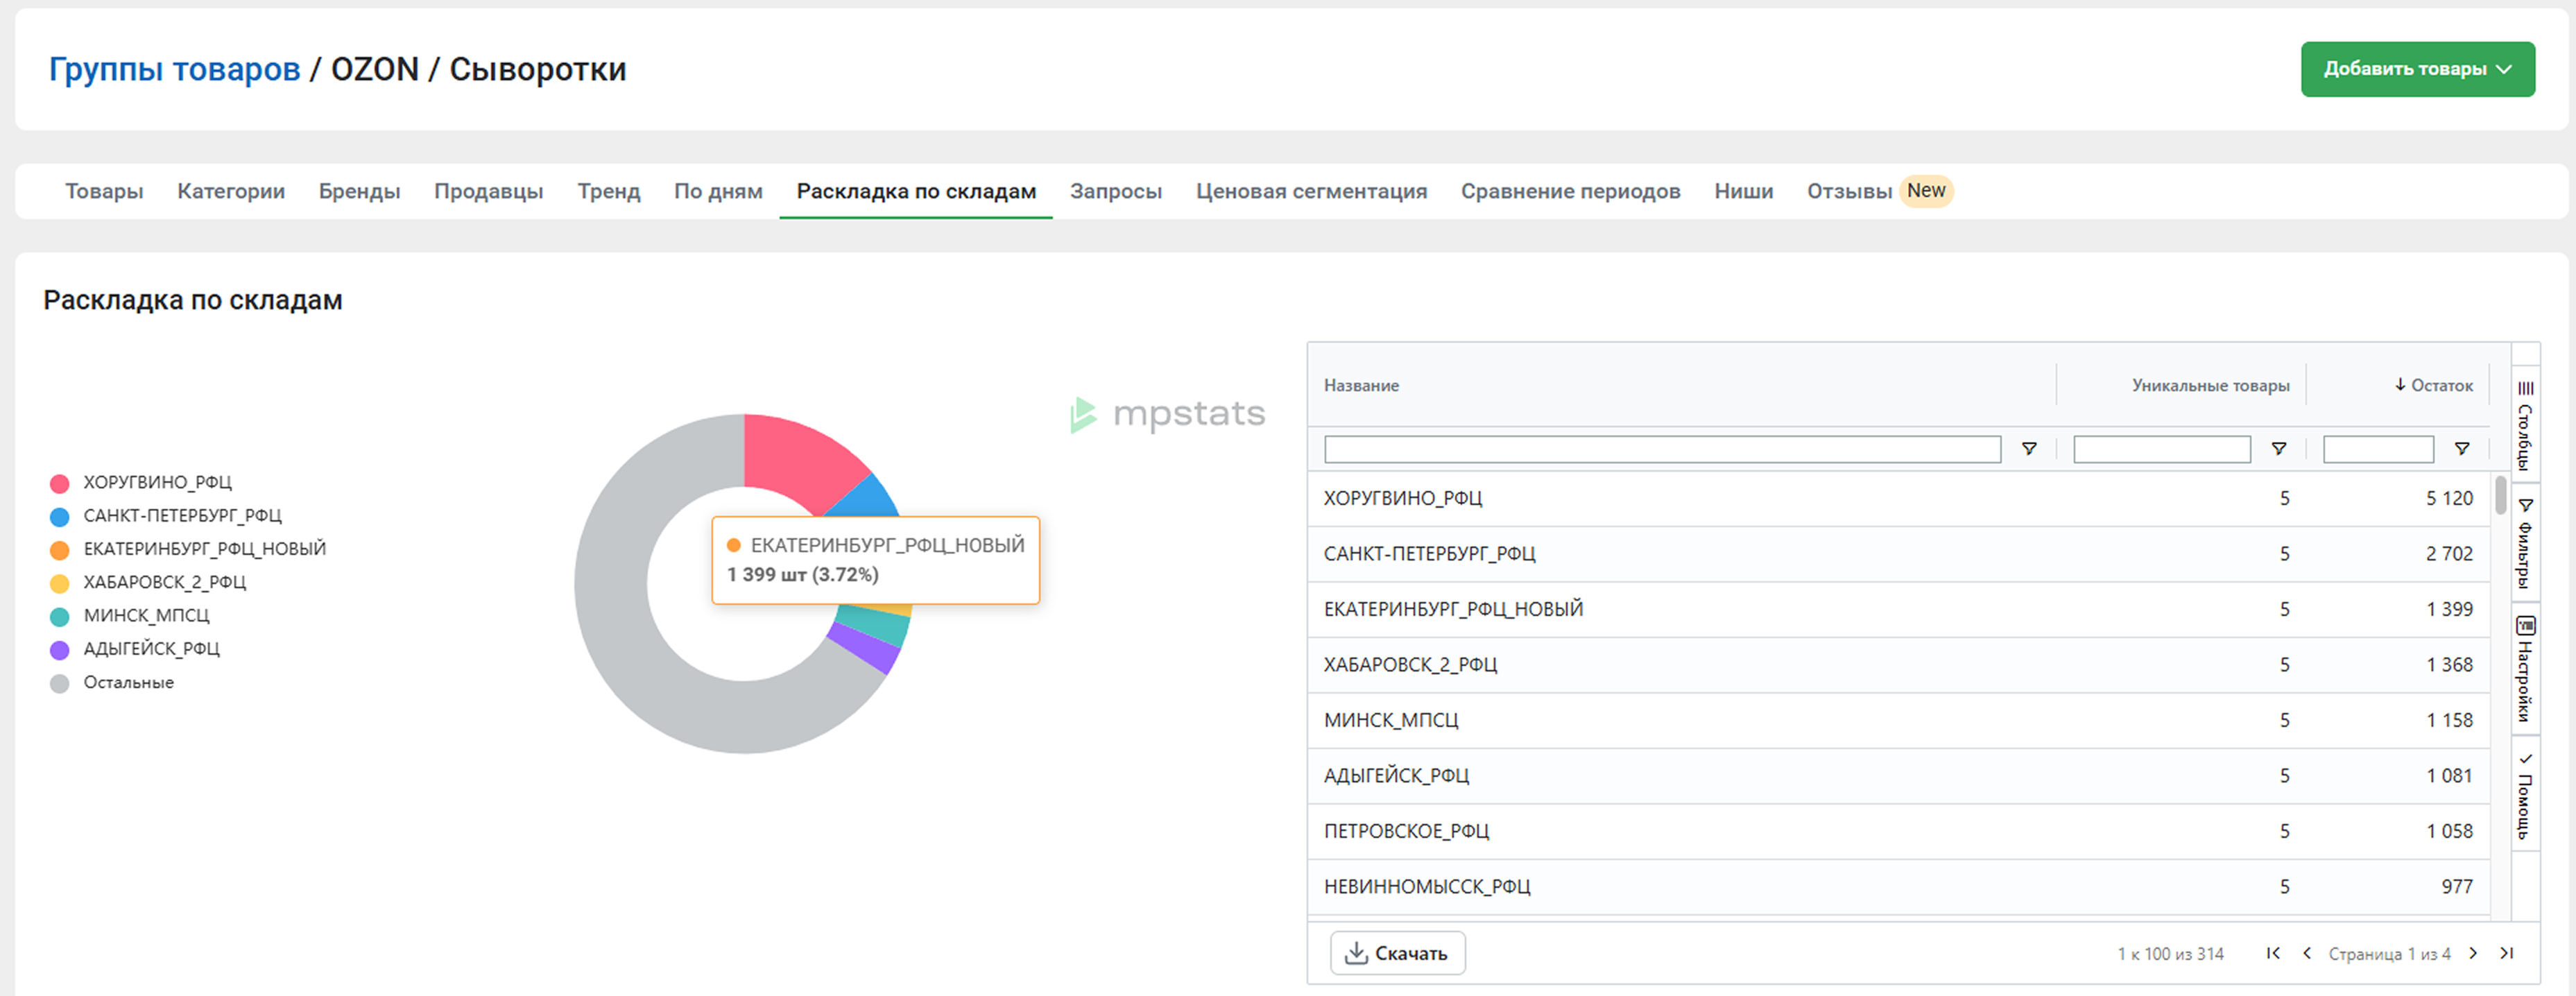Toggle Остальные legend item visibility
The image size is (2576, 996).
tap(128, 683)
